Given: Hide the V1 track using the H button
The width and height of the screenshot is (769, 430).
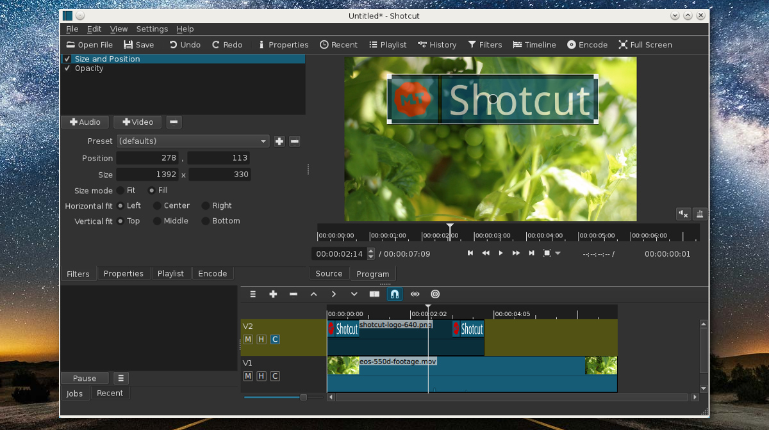Looking at the screenshot, I should coord(261,376).
